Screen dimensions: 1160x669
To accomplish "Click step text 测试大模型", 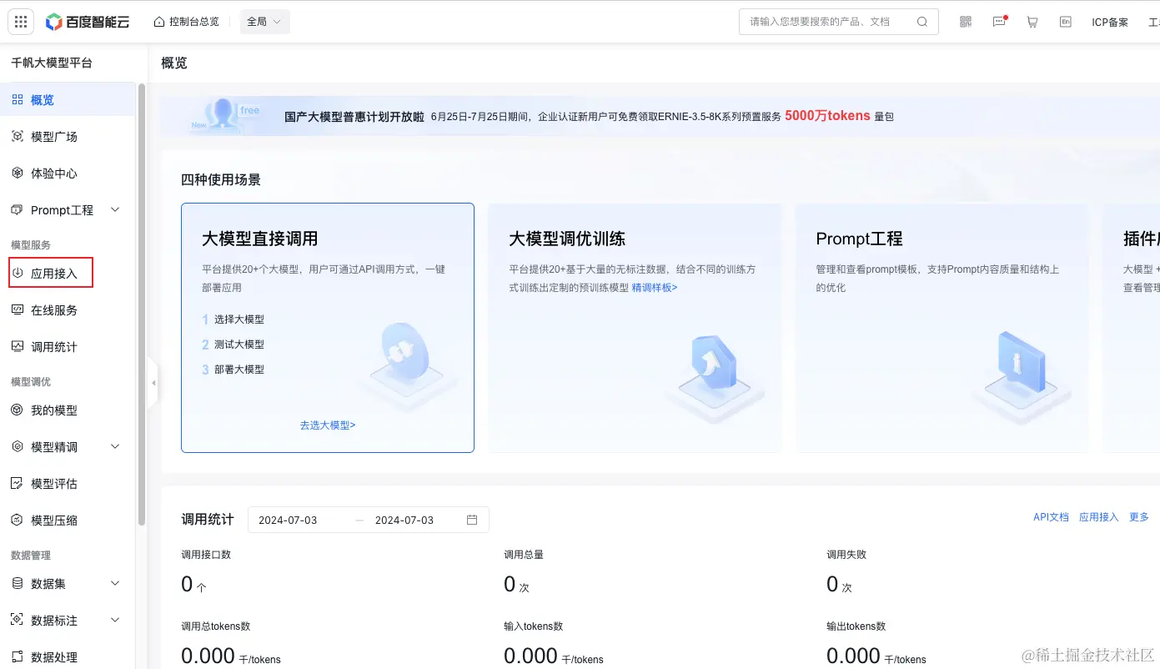I will (239, 344).
